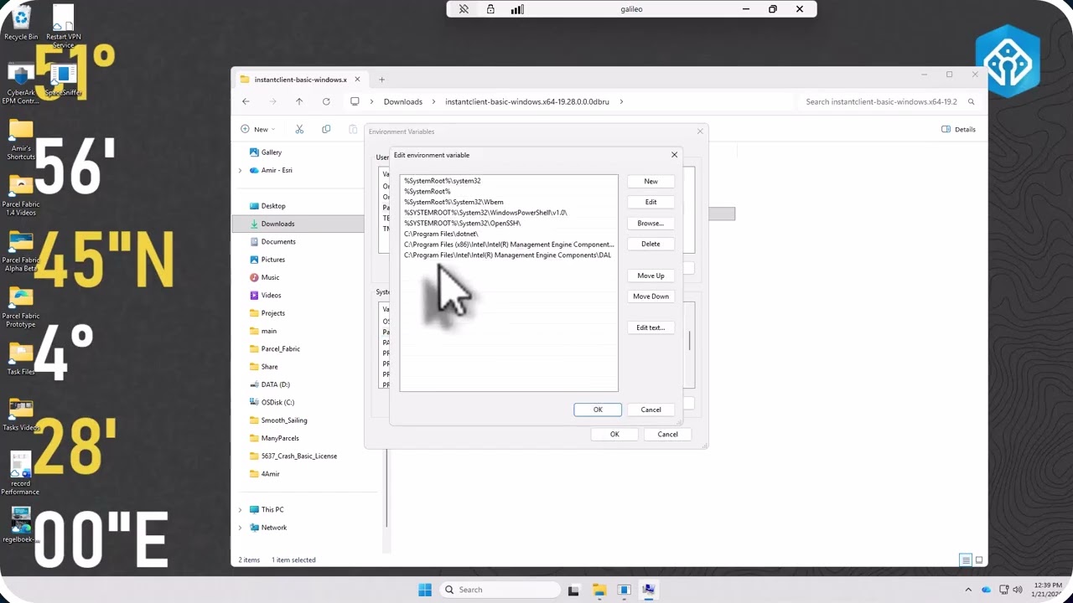Select the Intel Management Engine Components\DAL entry
Image resolution: width=1073 pixels, height=603 pixels.
[509, 255]
